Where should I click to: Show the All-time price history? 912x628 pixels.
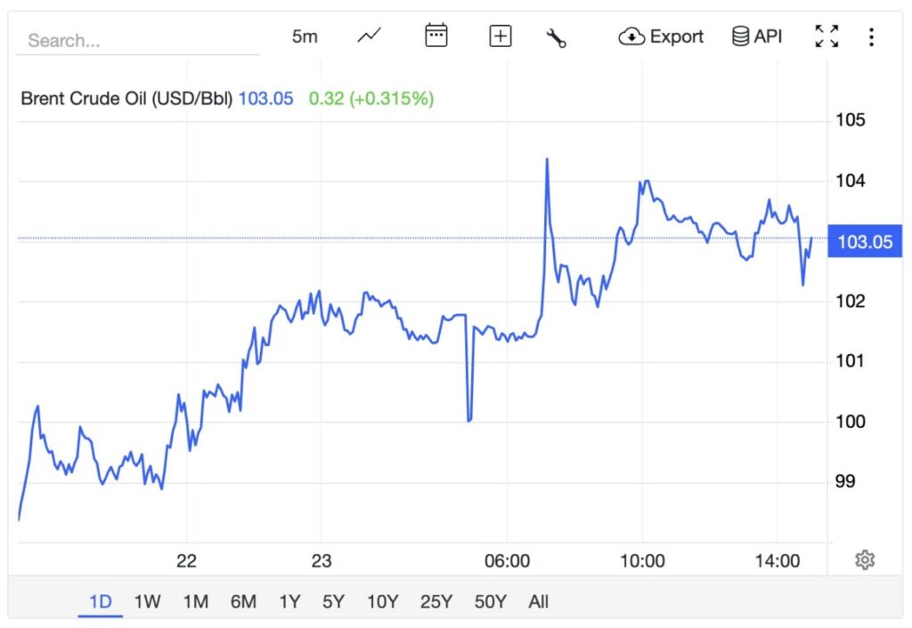tap(538, 601)
